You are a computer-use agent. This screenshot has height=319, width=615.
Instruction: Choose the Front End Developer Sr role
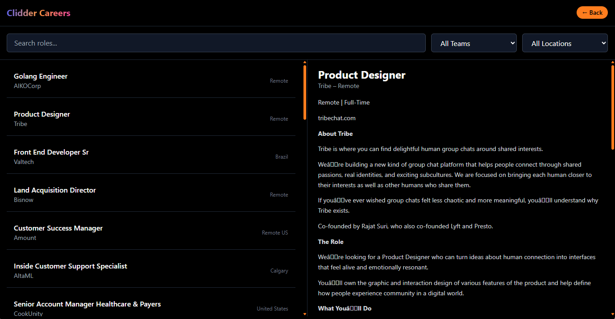tap(151, 156)
